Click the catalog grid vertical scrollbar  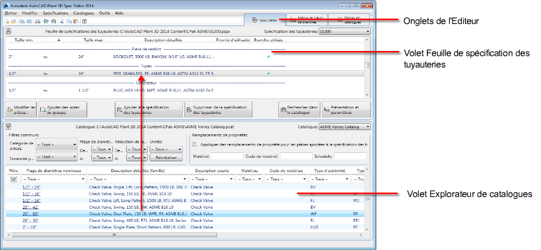point(367,200)
